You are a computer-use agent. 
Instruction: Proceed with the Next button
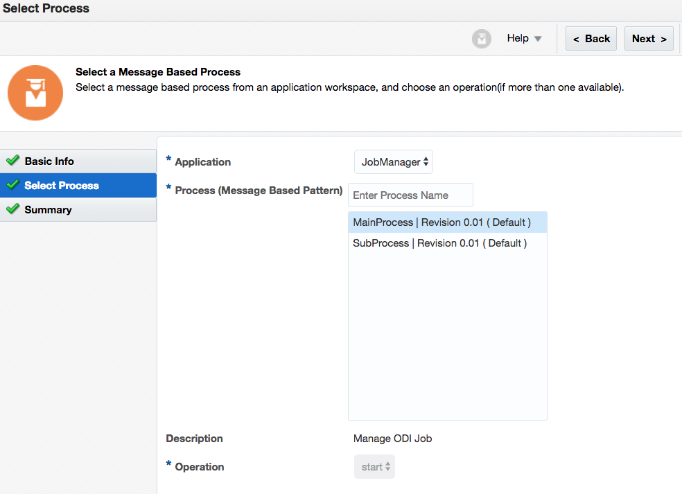pos(649,39)
